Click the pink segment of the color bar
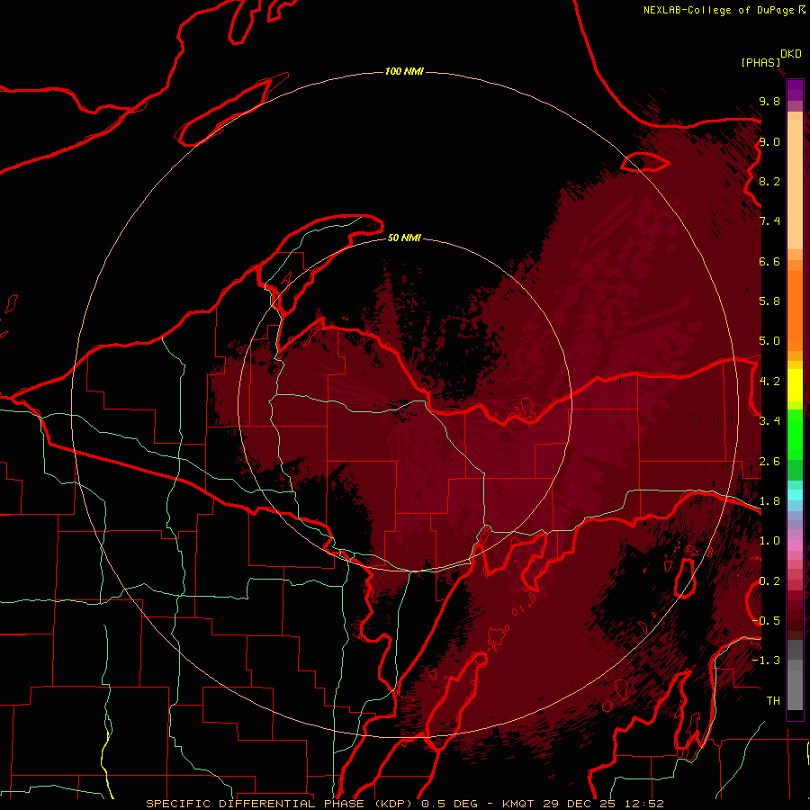Screen dimensions: 810x810 point(795,545)
